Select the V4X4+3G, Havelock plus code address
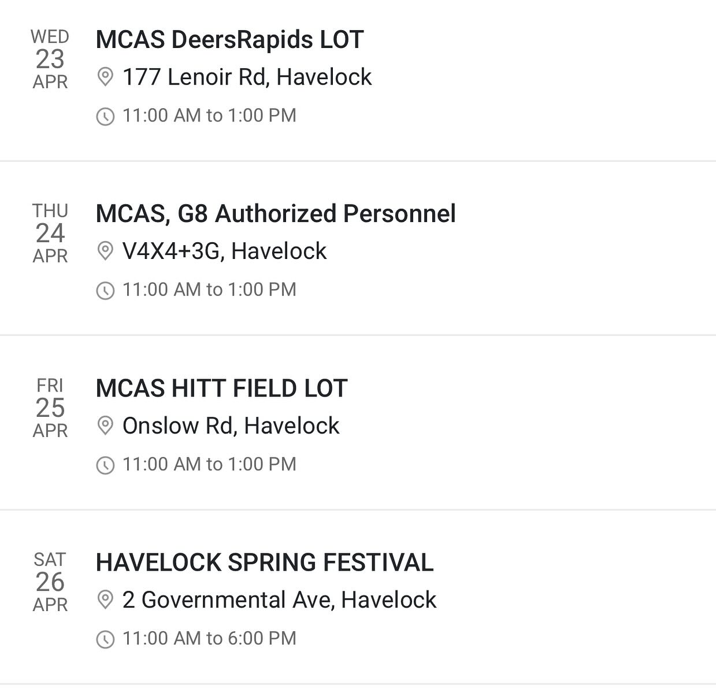This screenshot has width=716, height=692. coord(224,251)
